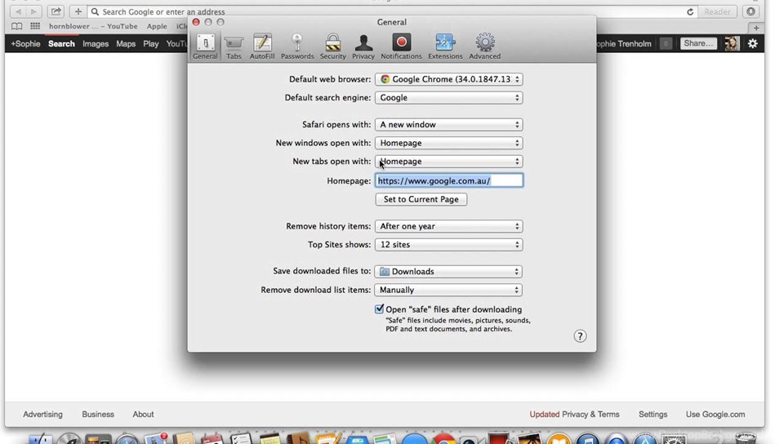Viewport: 784px width, 444px height.
Task: Open the Tabs preferences pane
Action: pyautogui.click(x=234, y=47)
